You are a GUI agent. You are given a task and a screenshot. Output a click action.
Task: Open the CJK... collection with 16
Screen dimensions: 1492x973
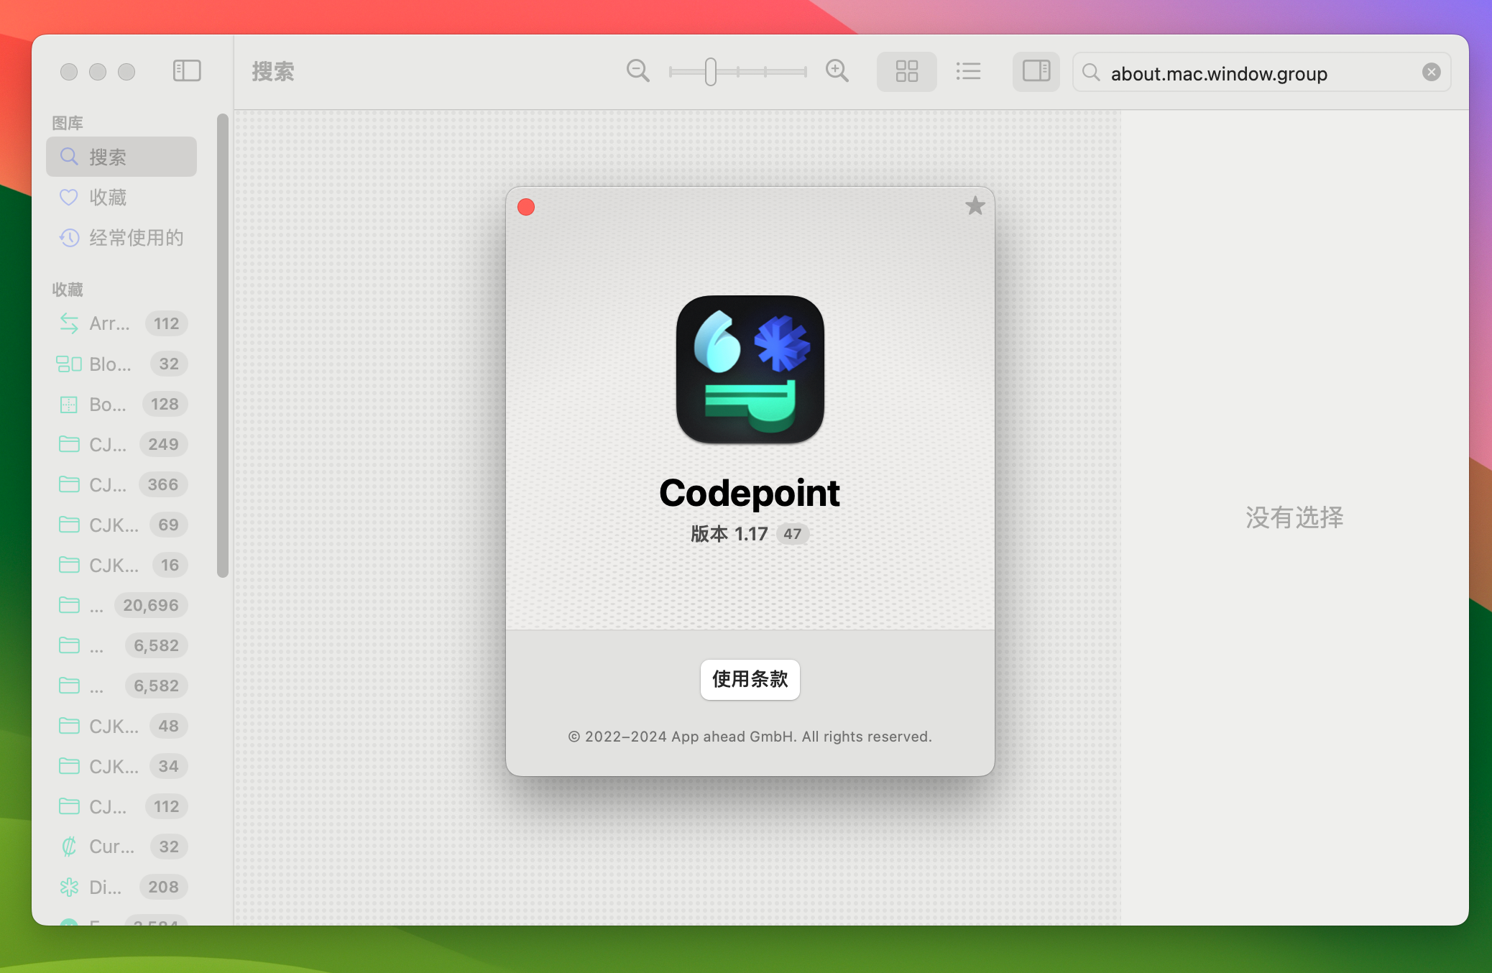click(121, 565)
